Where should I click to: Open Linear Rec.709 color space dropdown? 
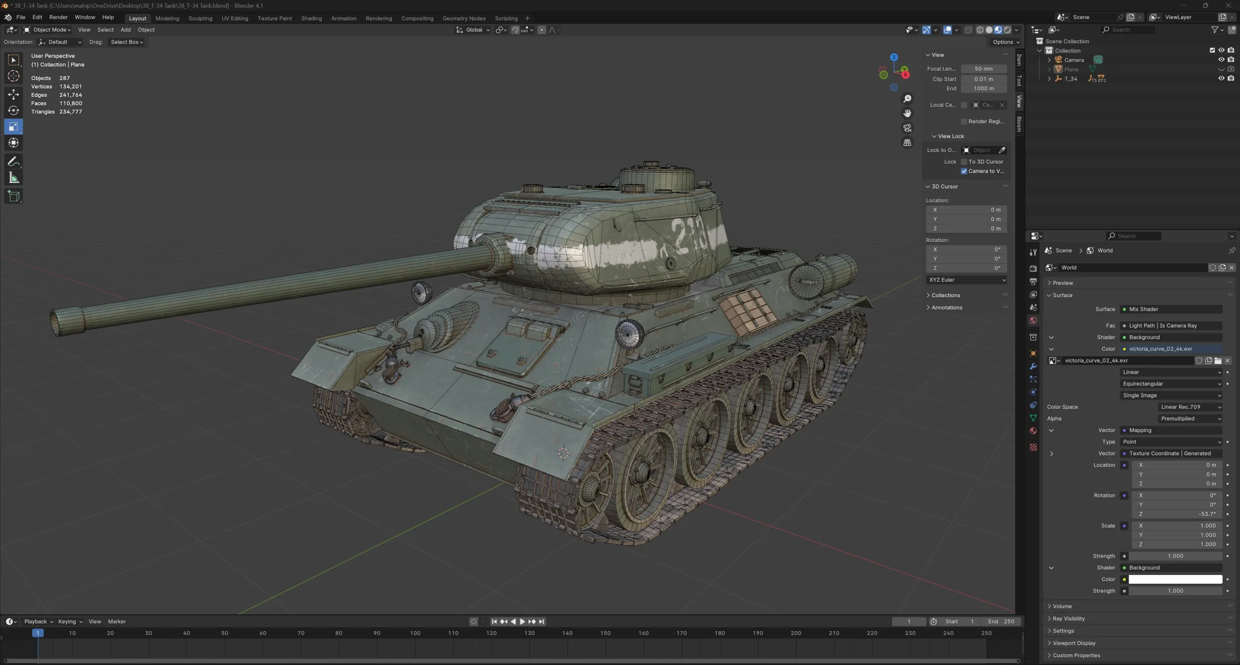click(1191, 407)
